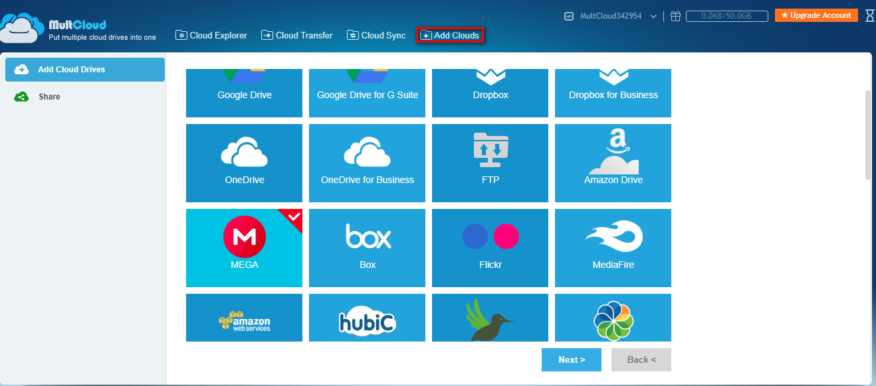The height and width of the screenshot is (386, 876).
Task: Choose the Box cloud tile
Action: click(367, 248)
